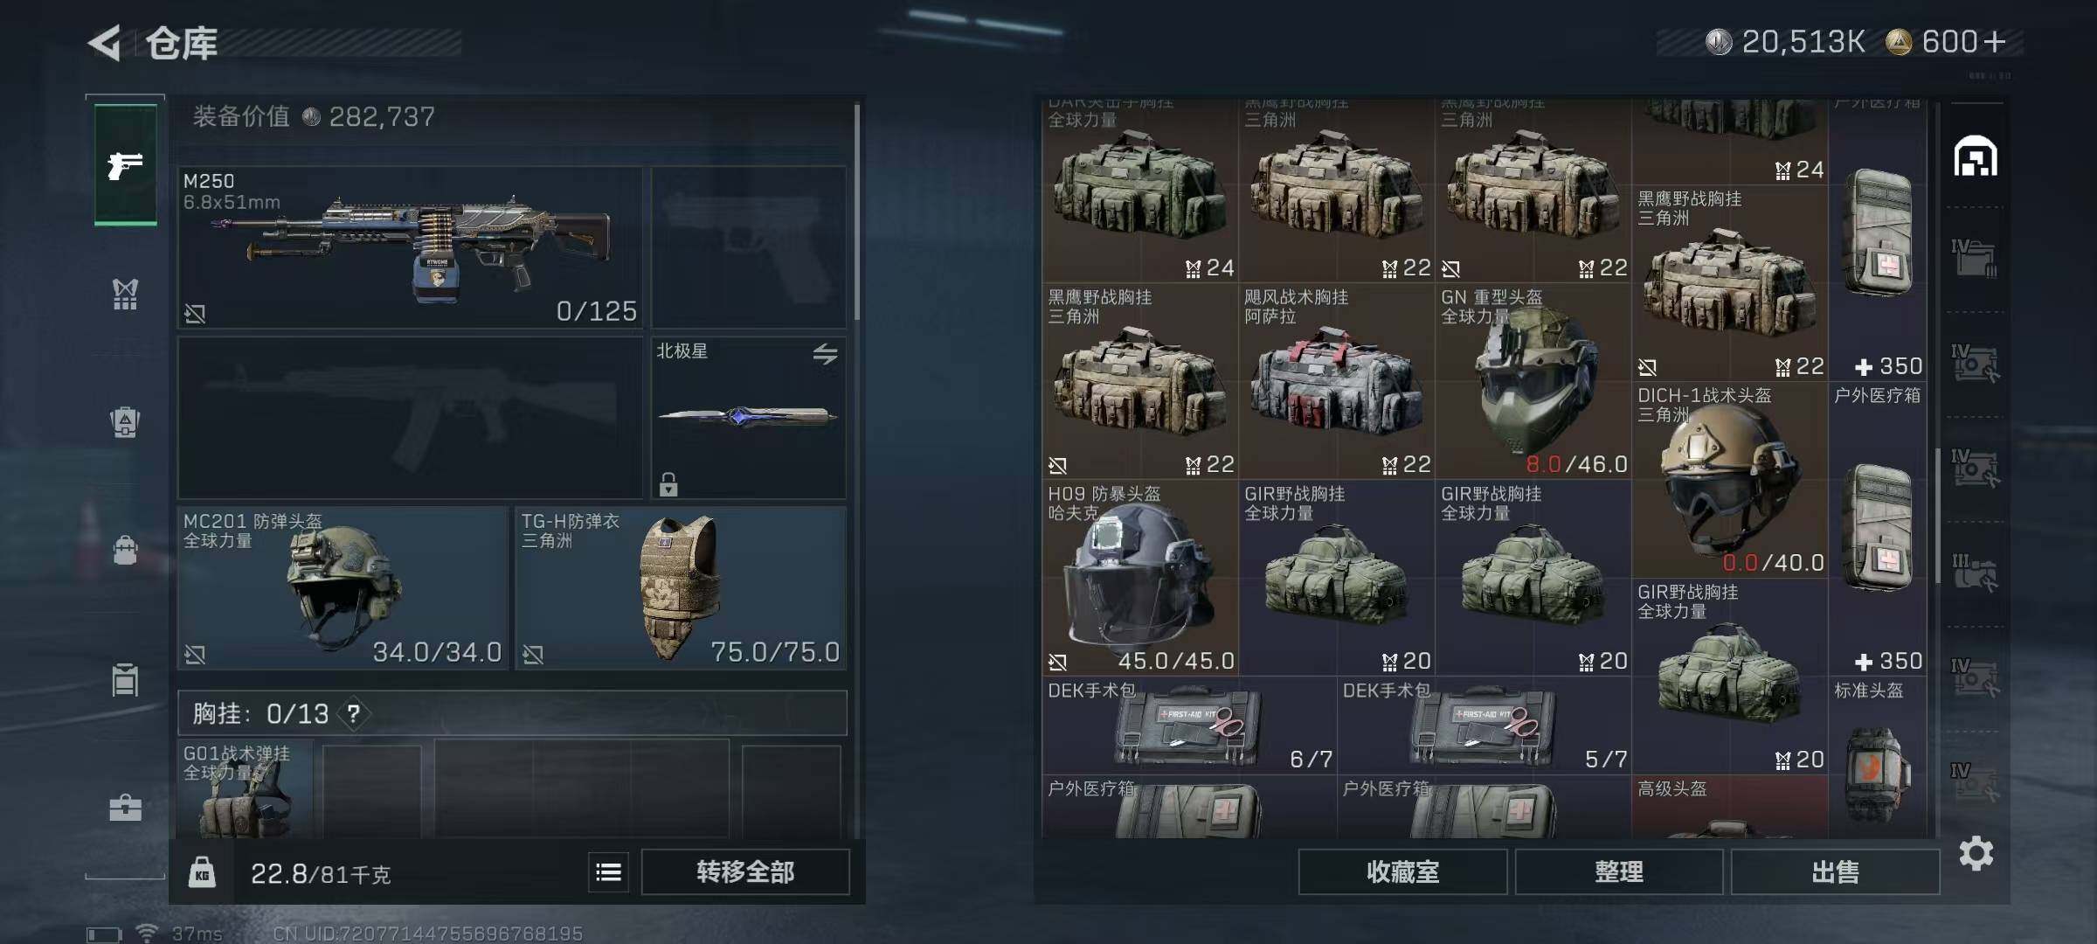Open the backpack category in left sidebar

point(126,422)
